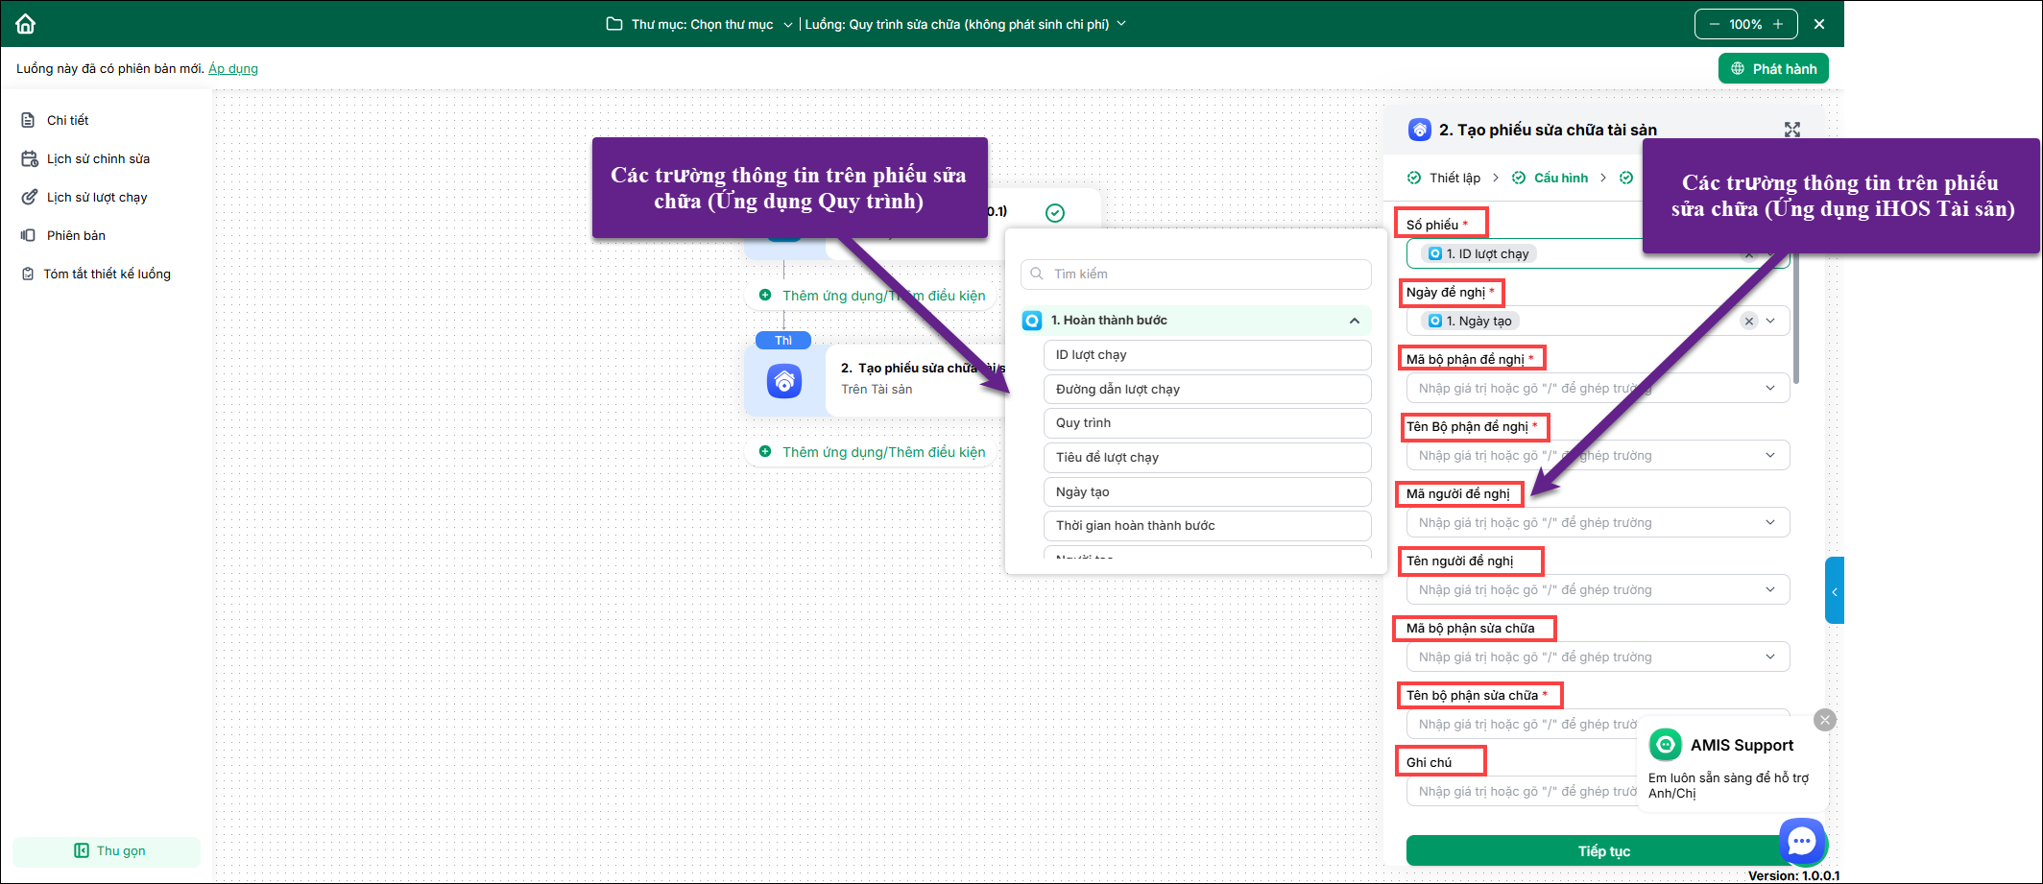The height and width of the screenshot is (884, 2043).
Task: Open Tóm tắt thiết kế luồng
Action: [x=107, y=274]
